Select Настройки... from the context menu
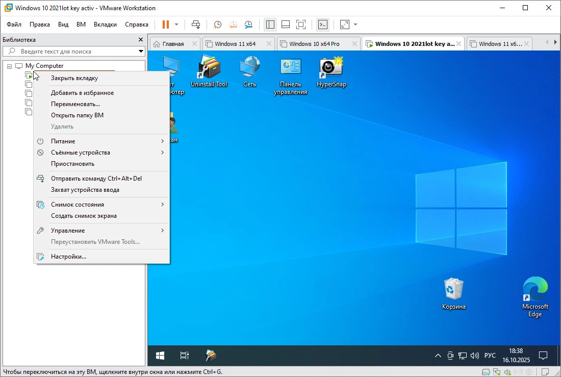Viewport: 561px width, 377px height. [x=68, y=257]
